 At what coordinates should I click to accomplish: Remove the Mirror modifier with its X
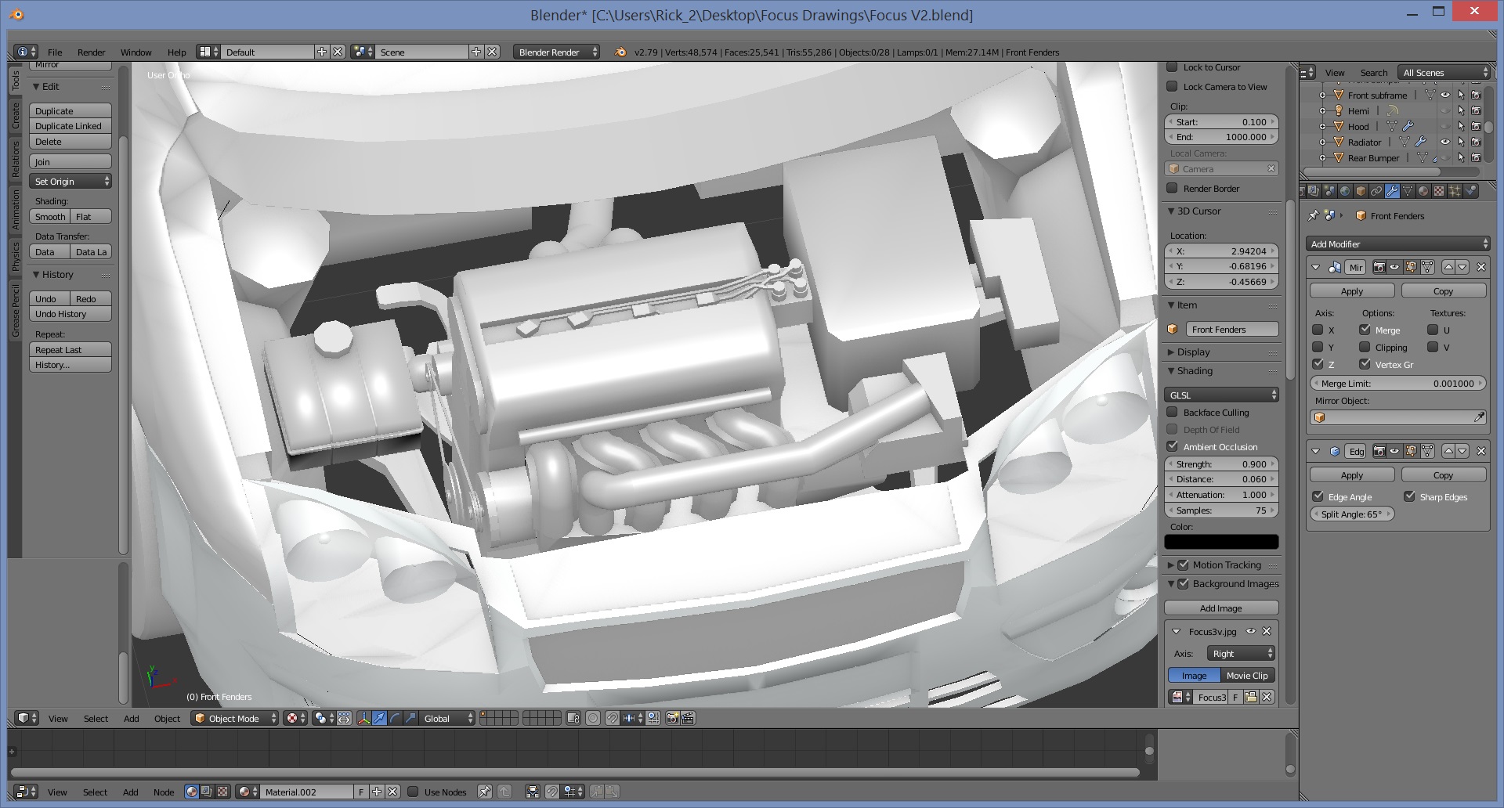pyautogui.click(x=1480, y=267)
